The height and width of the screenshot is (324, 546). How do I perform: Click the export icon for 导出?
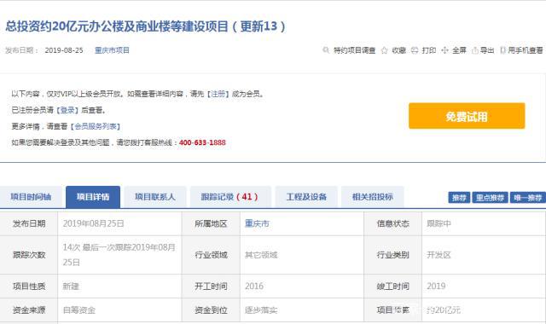pos(474,50)
